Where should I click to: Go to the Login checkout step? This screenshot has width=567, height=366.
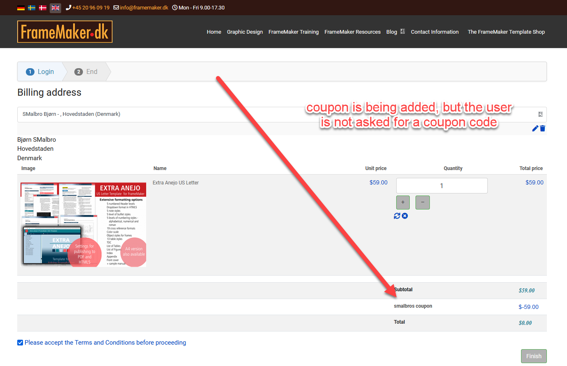click(x=40, y=71)
